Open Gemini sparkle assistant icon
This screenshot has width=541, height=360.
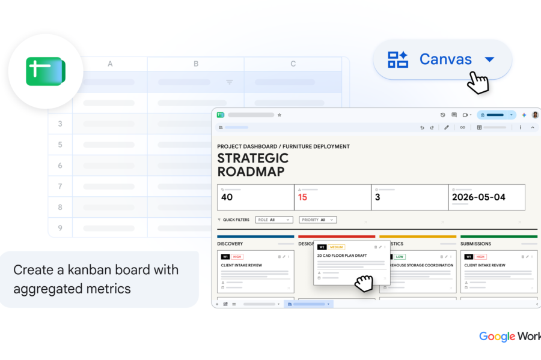524,115
